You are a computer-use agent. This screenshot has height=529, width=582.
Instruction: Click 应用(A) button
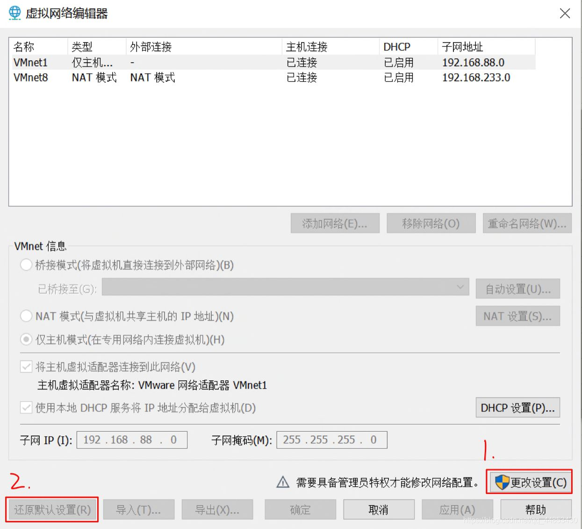point(457,509)
